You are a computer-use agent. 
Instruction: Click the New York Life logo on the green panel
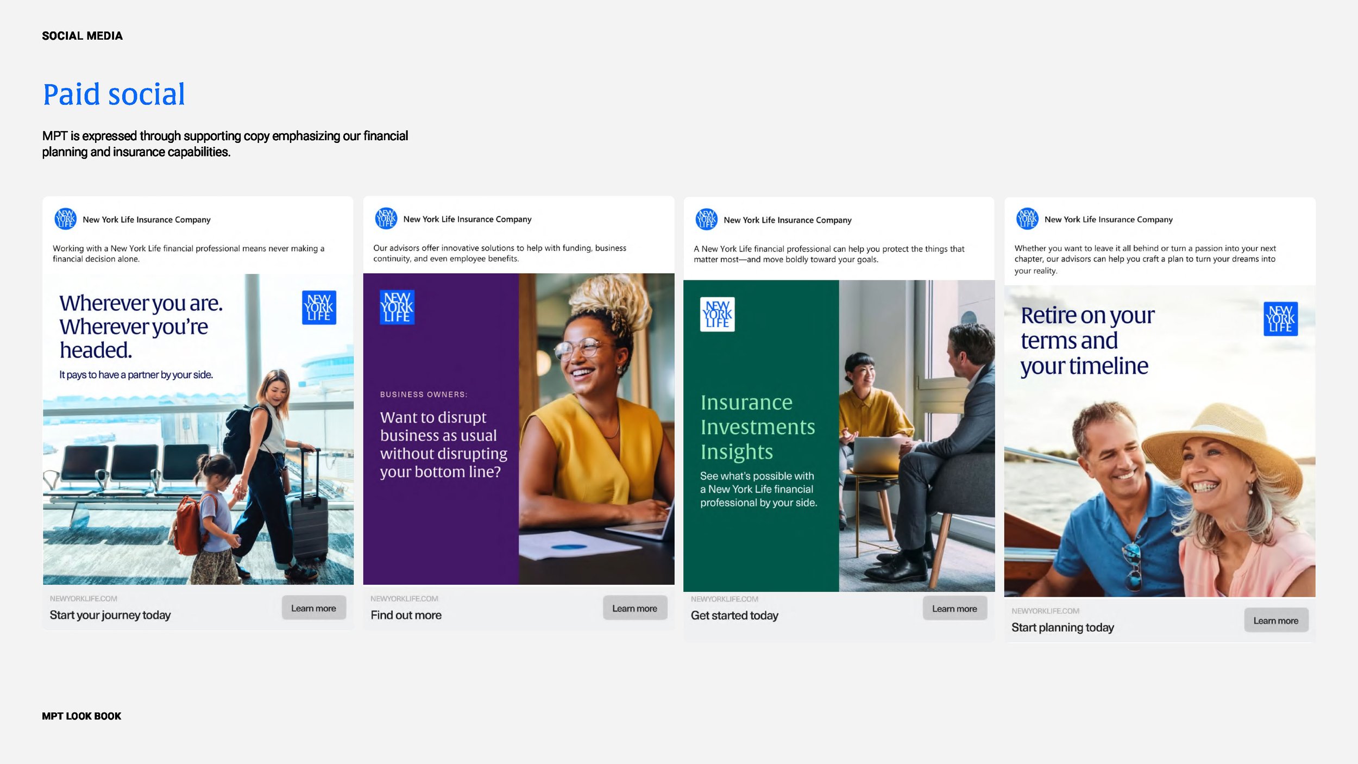[718, 314]
